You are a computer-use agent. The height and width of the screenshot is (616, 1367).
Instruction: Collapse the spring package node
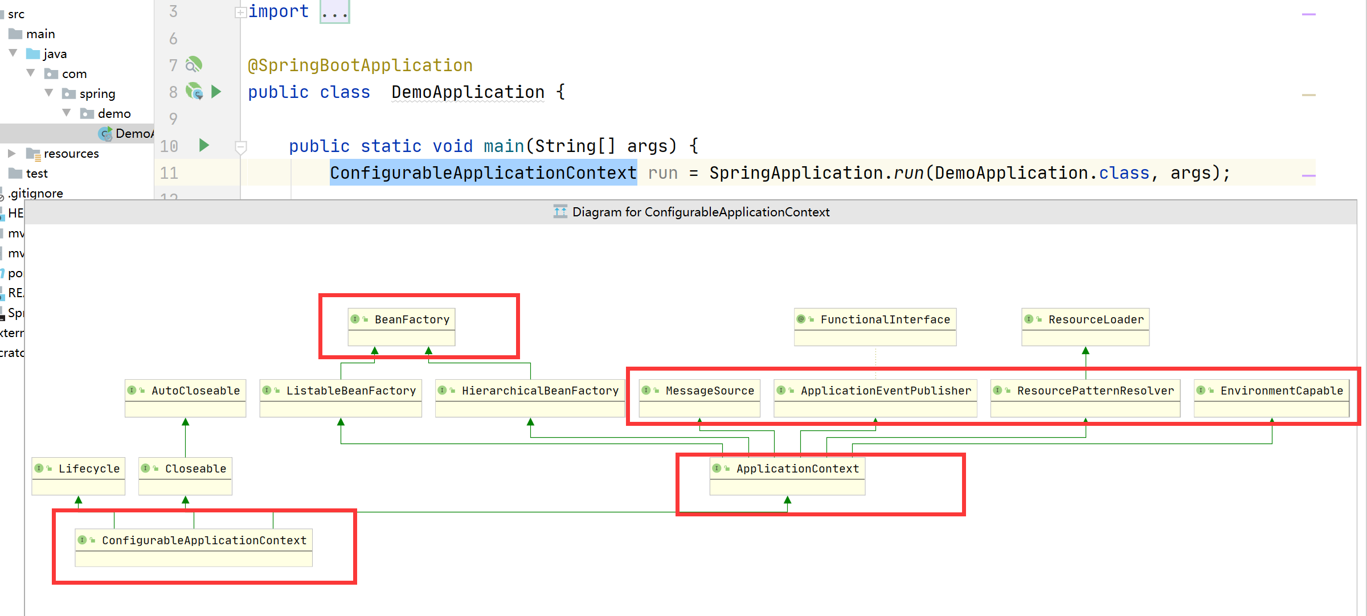(x=49, y=93)
